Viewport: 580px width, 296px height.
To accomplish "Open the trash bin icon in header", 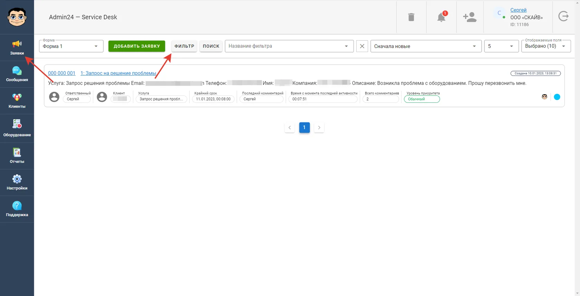I will 411,17.
